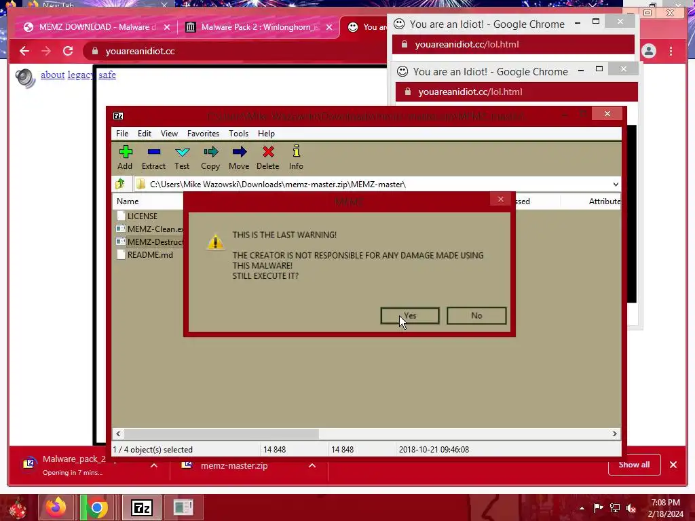Choose No in MEMZ warning dialog
This screenshot has width=695, height=521.
476,315
